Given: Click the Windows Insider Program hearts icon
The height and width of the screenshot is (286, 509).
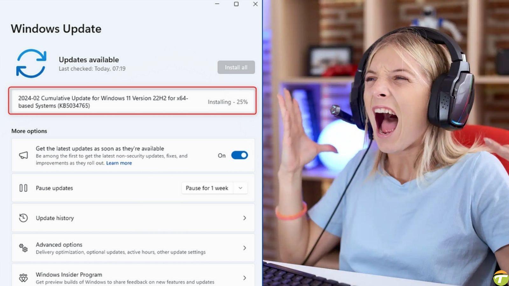Looking at the screenshot, I should 24,278.
